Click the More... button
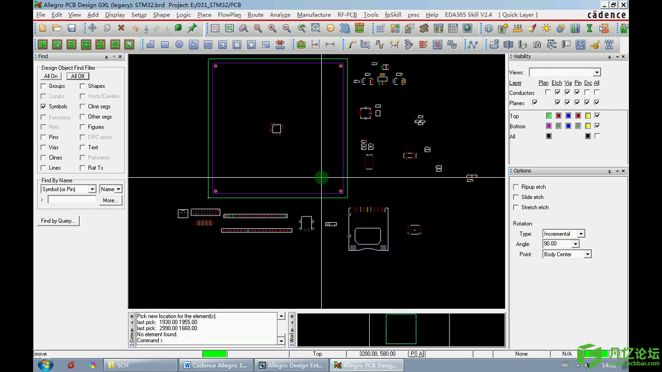 pos(110,200)
